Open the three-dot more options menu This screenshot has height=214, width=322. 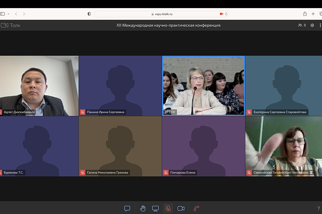[320, 25]
